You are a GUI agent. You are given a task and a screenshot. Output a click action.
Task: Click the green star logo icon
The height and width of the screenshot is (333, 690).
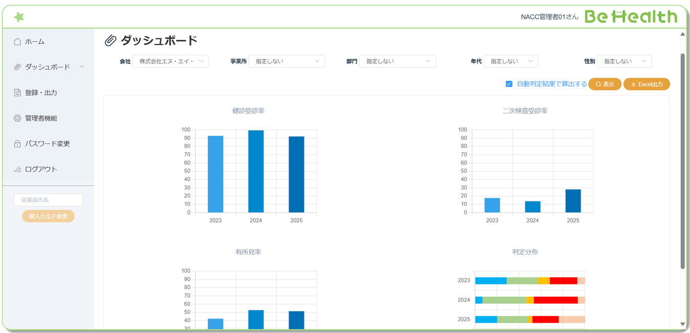pyautogui.click(x=19, y=17)
